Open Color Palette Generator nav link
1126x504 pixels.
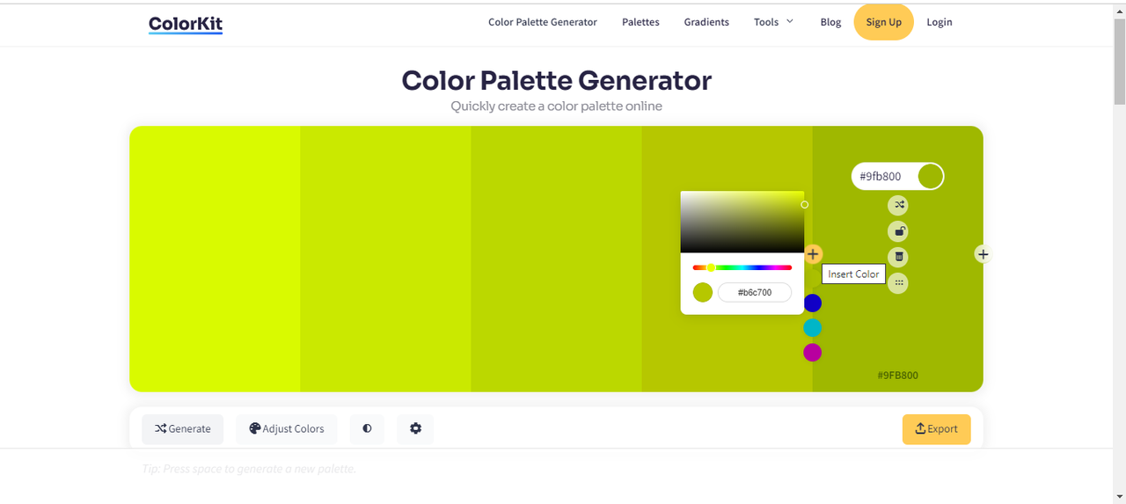[543, 22]
